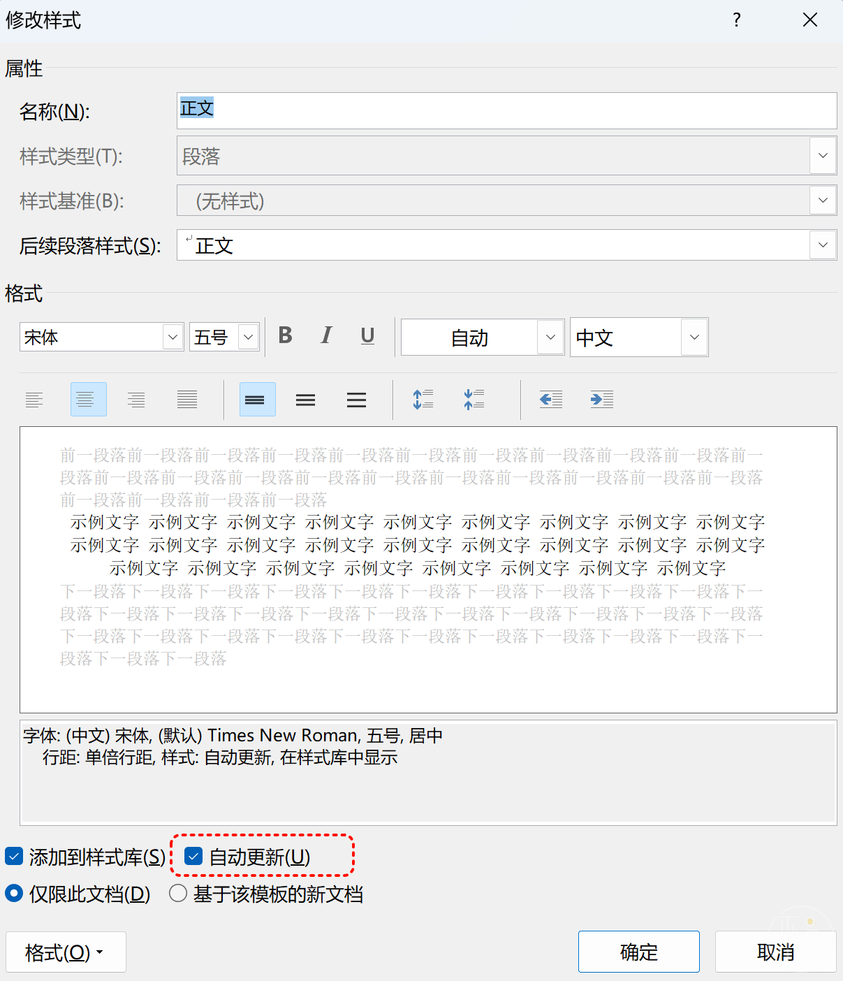This screenshot has width=843, height=981.
Task: Toggle Bold formatting button
Action: 285,336
